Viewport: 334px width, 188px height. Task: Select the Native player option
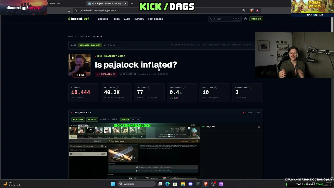coord(135,119)
